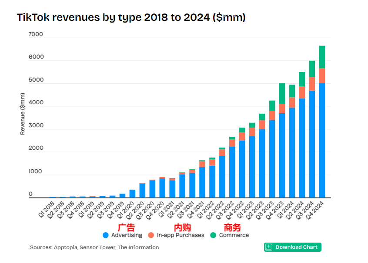Click the blue Advertising segment of the Q2 2022 bar
Viewport: 368px width, 263px height.
[x=222, y=177]
